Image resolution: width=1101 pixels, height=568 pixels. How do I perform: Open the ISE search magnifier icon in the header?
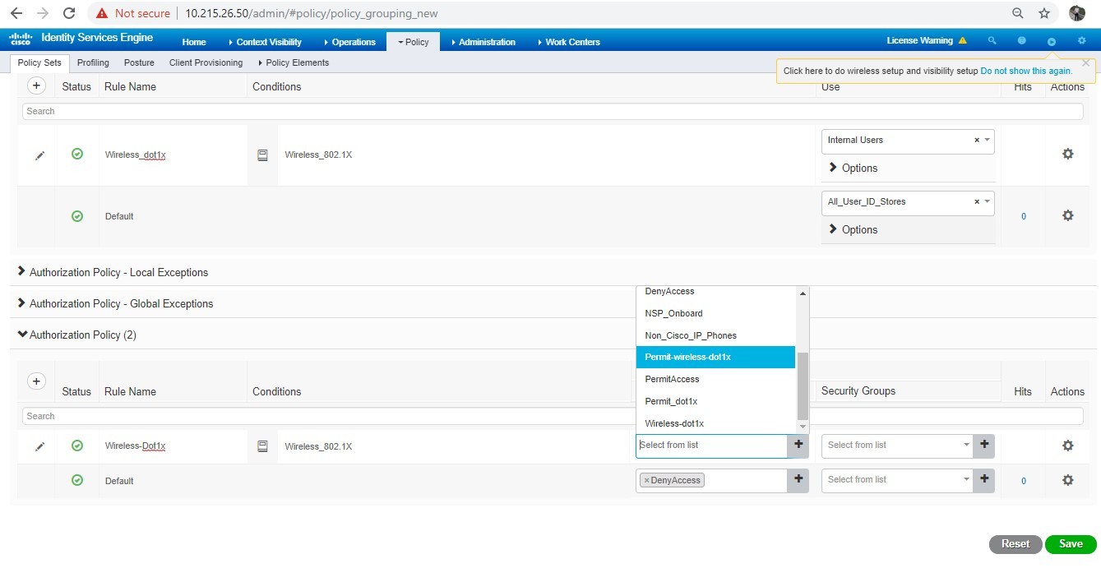coord(992,41)
